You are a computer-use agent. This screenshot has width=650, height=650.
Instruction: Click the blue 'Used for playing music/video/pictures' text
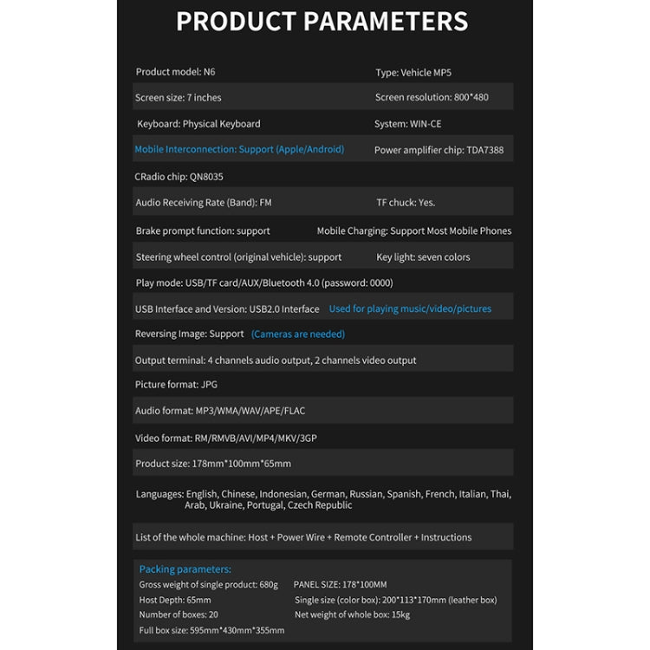point(410,309)
